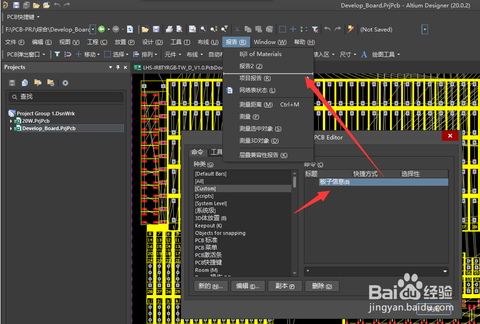Select PCB 菜单 in the 种类 list

(x=242, y=248)
